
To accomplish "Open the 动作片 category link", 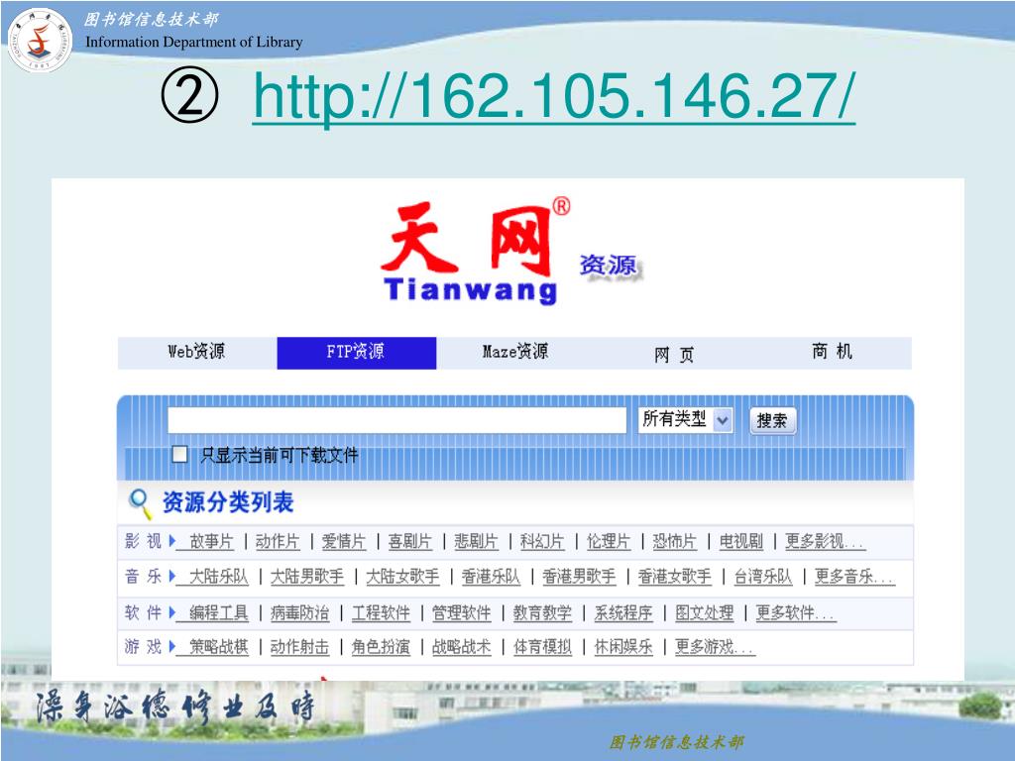I will (x=278, y=542).
